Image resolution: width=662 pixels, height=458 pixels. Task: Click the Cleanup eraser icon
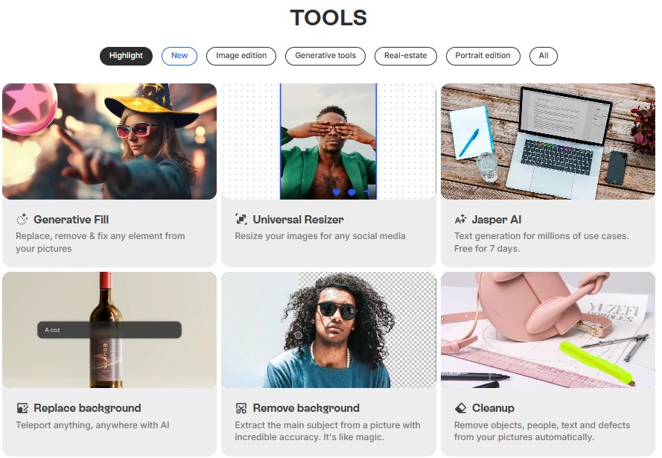[461, 408]
